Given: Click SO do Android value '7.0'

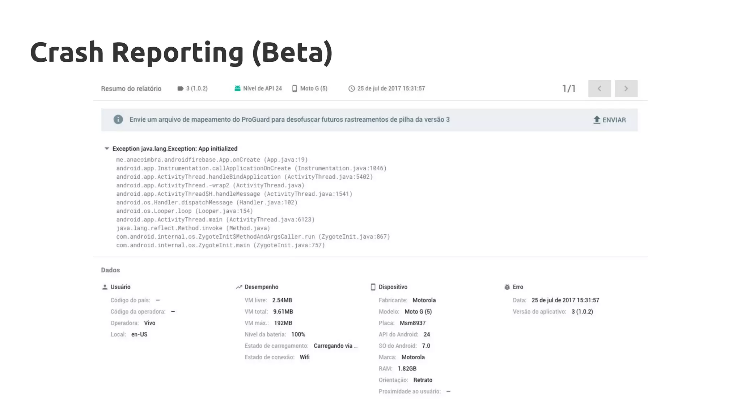Looking at the screenshot, I should click(x=426, y=346).
